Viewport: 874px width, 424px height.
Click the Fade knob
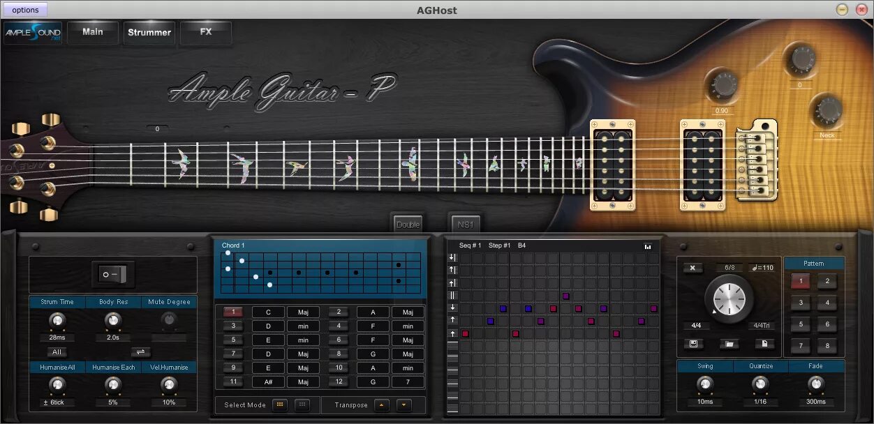coord(815,384)
